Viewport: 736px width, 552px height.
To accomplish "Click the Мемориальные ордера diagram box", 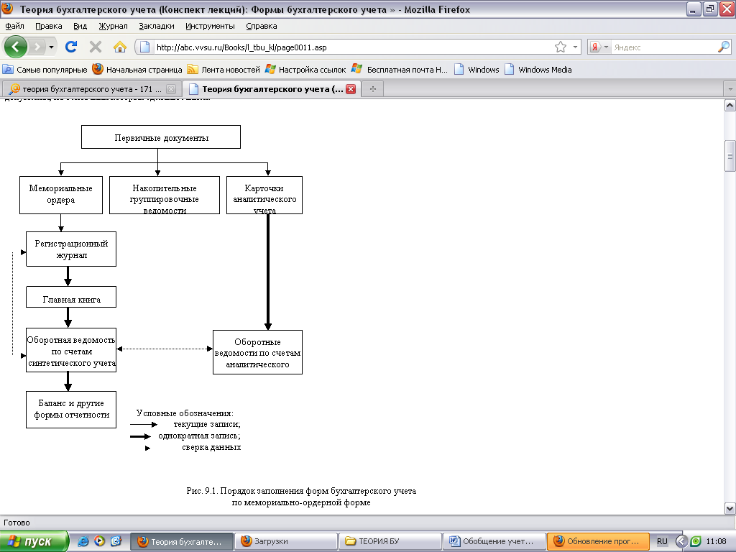I will coord(61,195).
